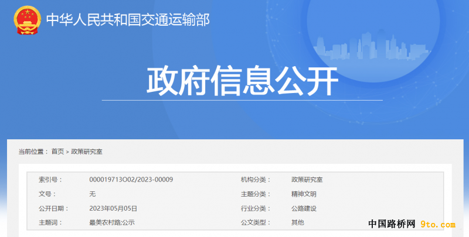Select the 主题词 label

pos(50,222)
